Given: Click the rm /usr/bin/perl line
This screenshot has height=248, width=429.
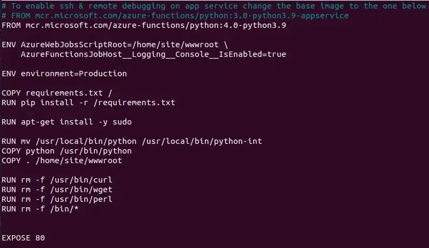Looking at the screenshot, I should 57,199.
